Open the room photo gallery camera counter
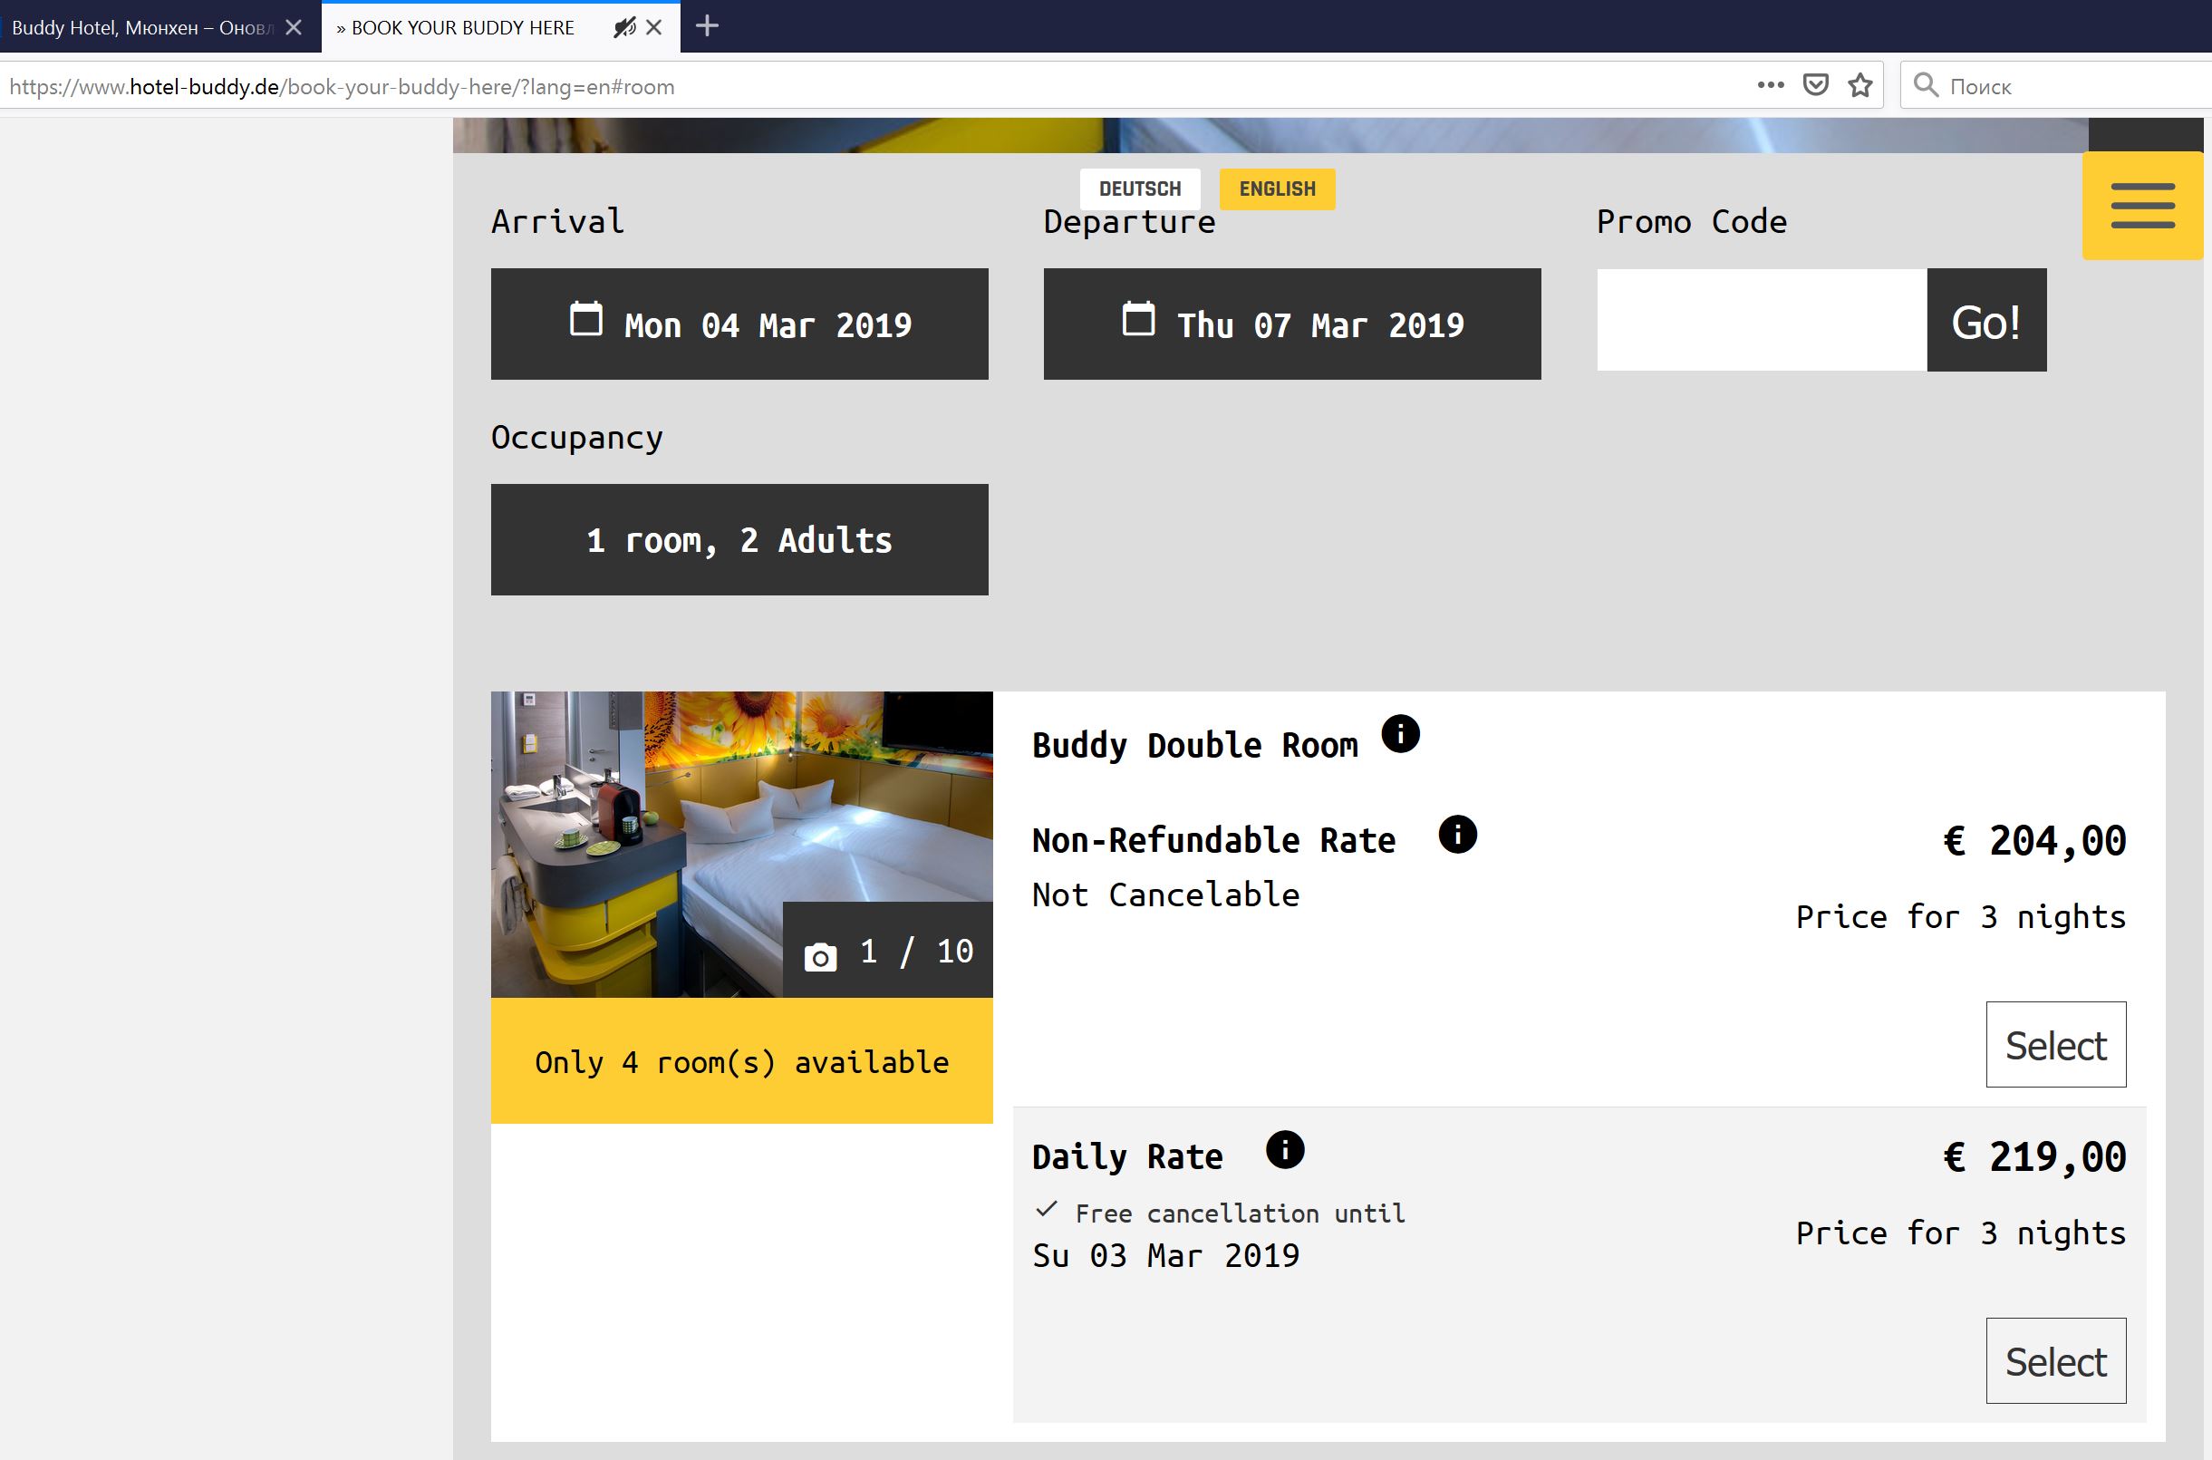 tap(887, 952)
